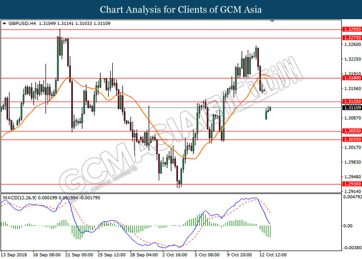Viewport: 362px width, 259px height.
Task: Click the 1.31049 open price value
Action: click(48, 23)
